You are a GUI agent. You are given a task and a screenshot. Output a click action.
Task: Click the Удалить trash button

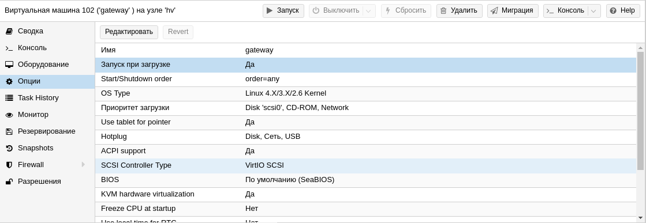coord(460,11)
